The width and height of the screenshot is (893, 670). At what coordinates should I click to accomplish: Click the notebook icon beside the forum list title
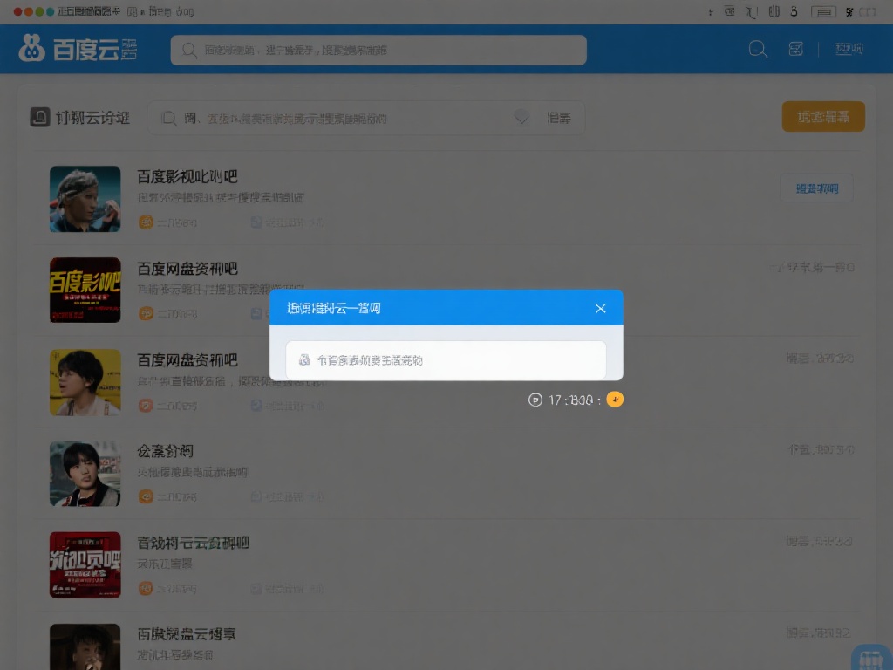click(40, 116)
